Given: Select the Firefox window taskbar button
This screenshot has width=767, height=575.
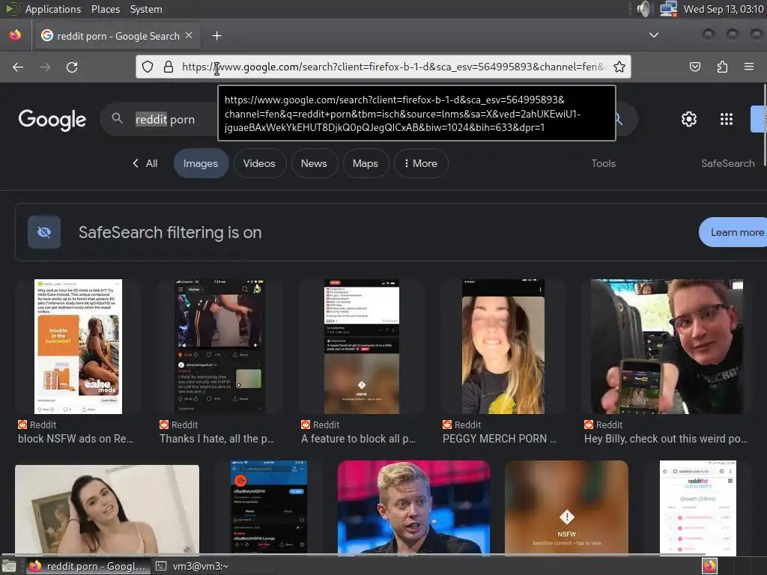Looking at the screenshot, I should pyautogui.click(x=88, y=566).
